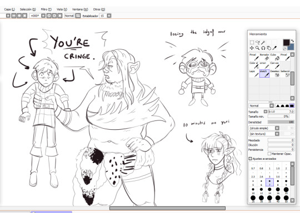300x213 pixels.
Task: Pick brush size 5 preset
Action: pyautogui.click(x=253, y=182)
